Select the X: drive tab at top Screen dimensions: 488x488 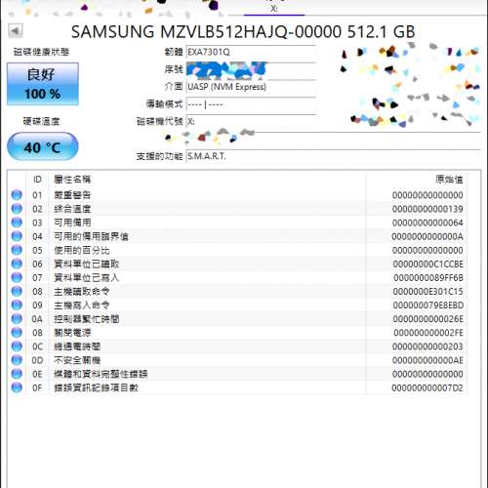point(274,8)
